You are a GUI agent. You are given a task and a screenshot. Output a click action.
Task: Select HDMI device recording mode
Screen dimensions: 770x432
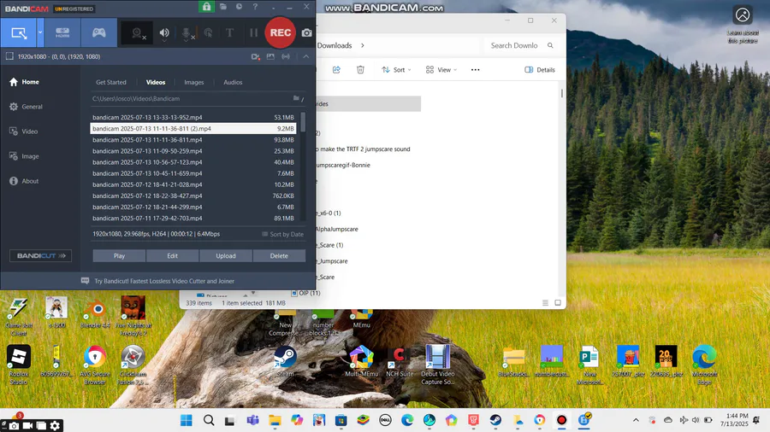tap(62, 32)
